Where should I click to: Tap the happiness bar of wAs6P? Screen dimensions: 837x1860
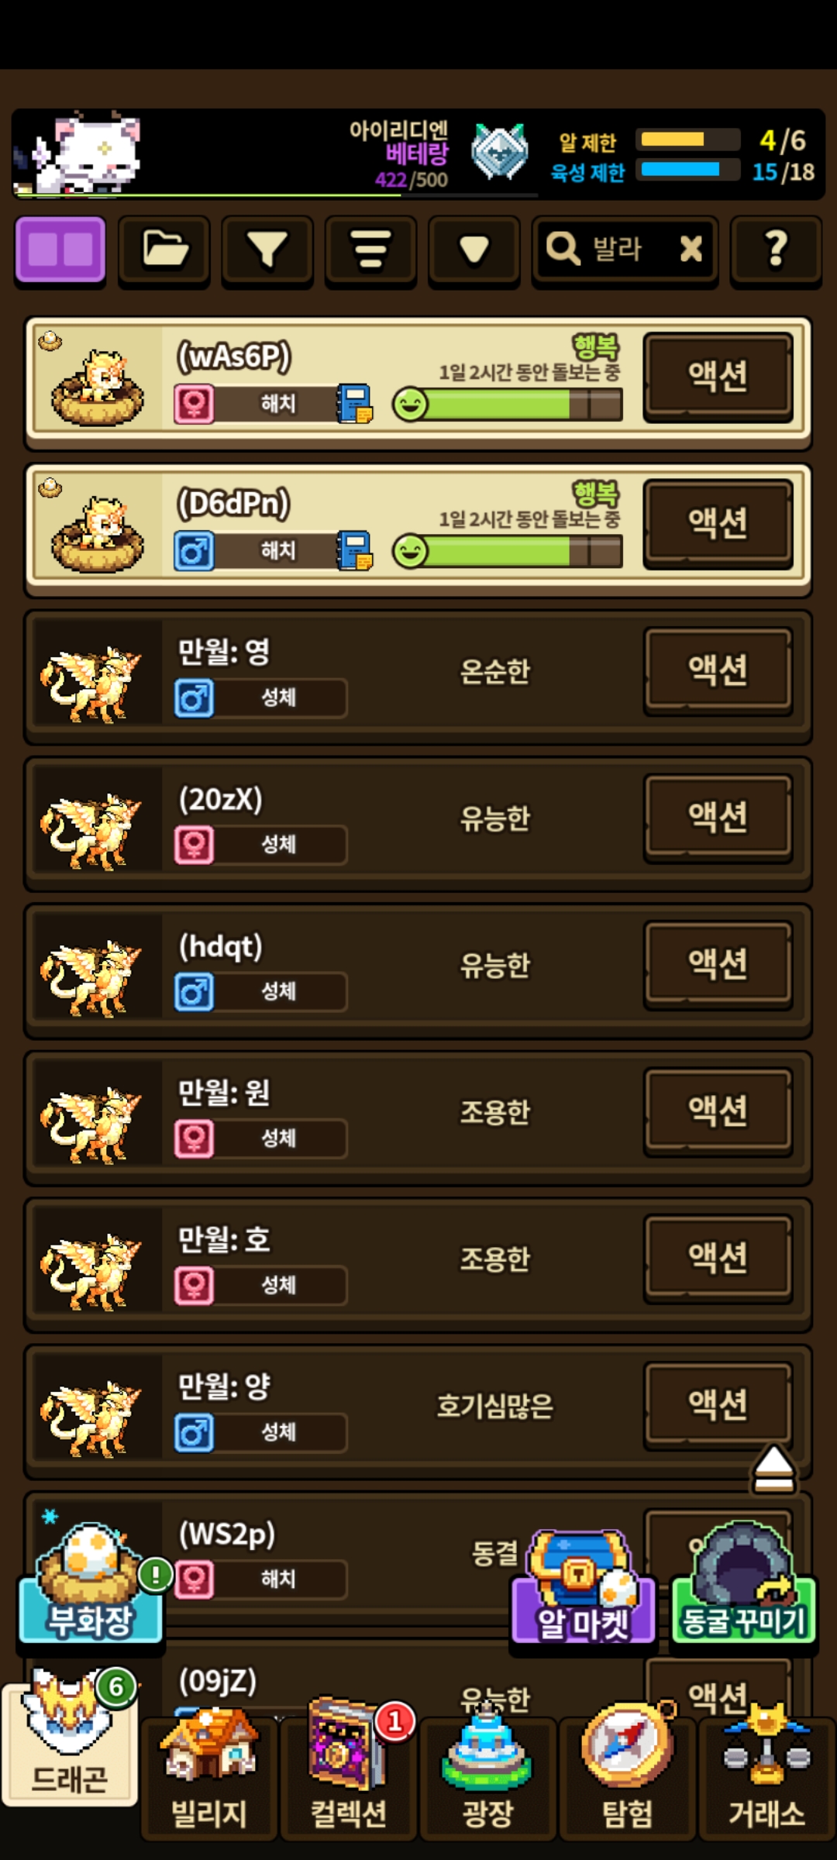[508, 404]
